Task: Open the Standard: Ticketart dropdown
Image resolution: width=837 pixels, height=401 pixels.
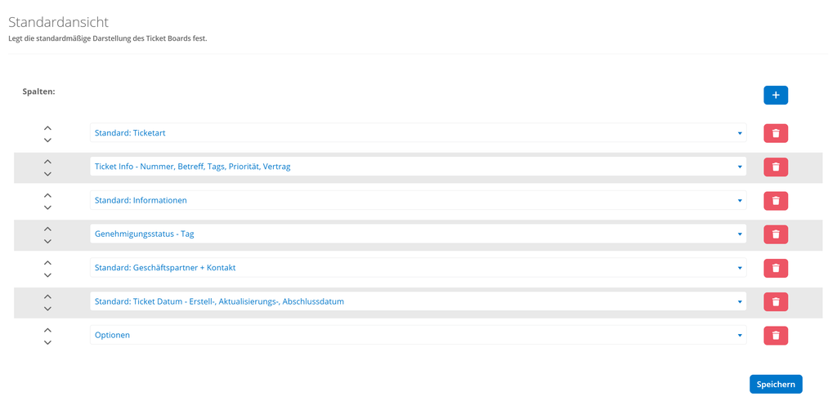Action: click(418, 133)
